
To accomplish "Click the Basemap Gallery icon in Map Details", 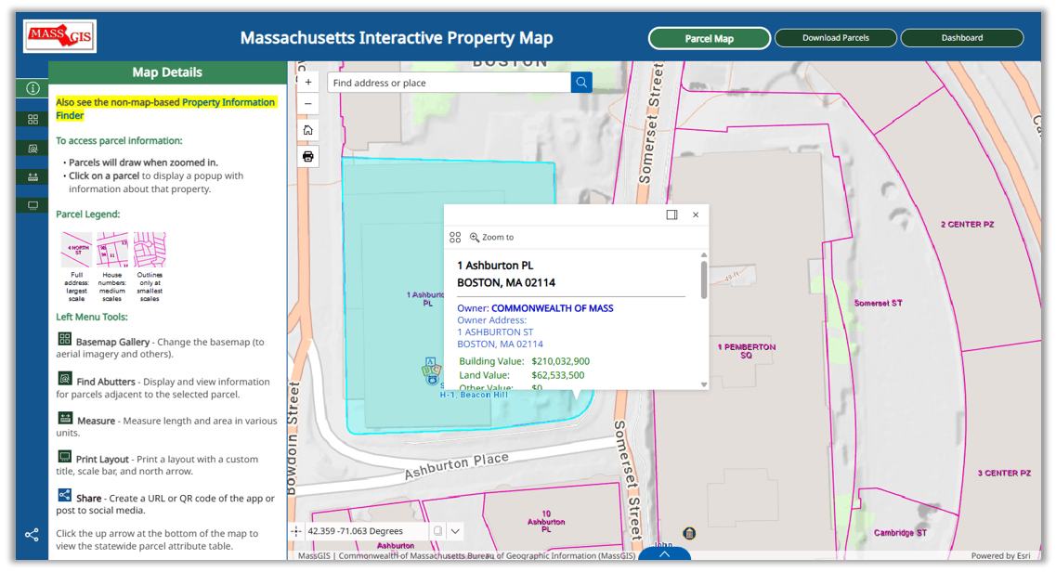I will pyautogui.click(x=65, y=339).
